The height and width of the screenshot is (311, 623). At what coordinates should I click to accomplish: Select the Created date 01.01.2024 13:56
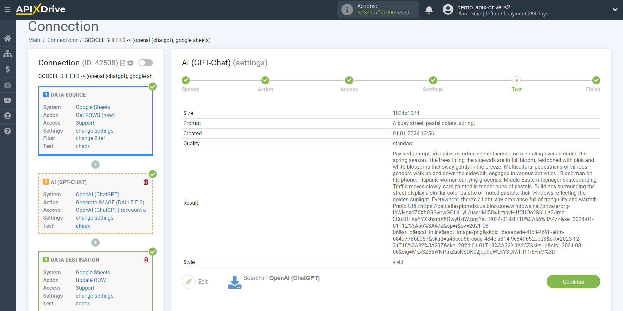pyautogui.click(x=413, y=133)
